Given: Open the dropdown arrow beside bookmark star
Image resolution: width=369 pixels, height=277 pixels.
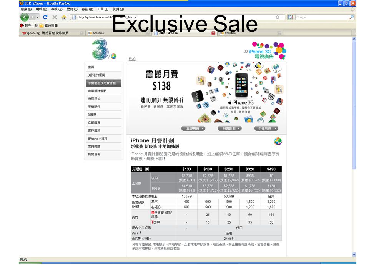Looking at the screenshot, I should (283, 17).
